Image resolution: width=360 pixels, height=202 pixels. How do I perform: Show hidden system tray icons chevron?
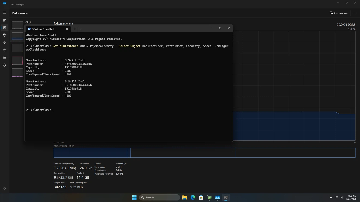pyautogui.click(x=331, y=197)
